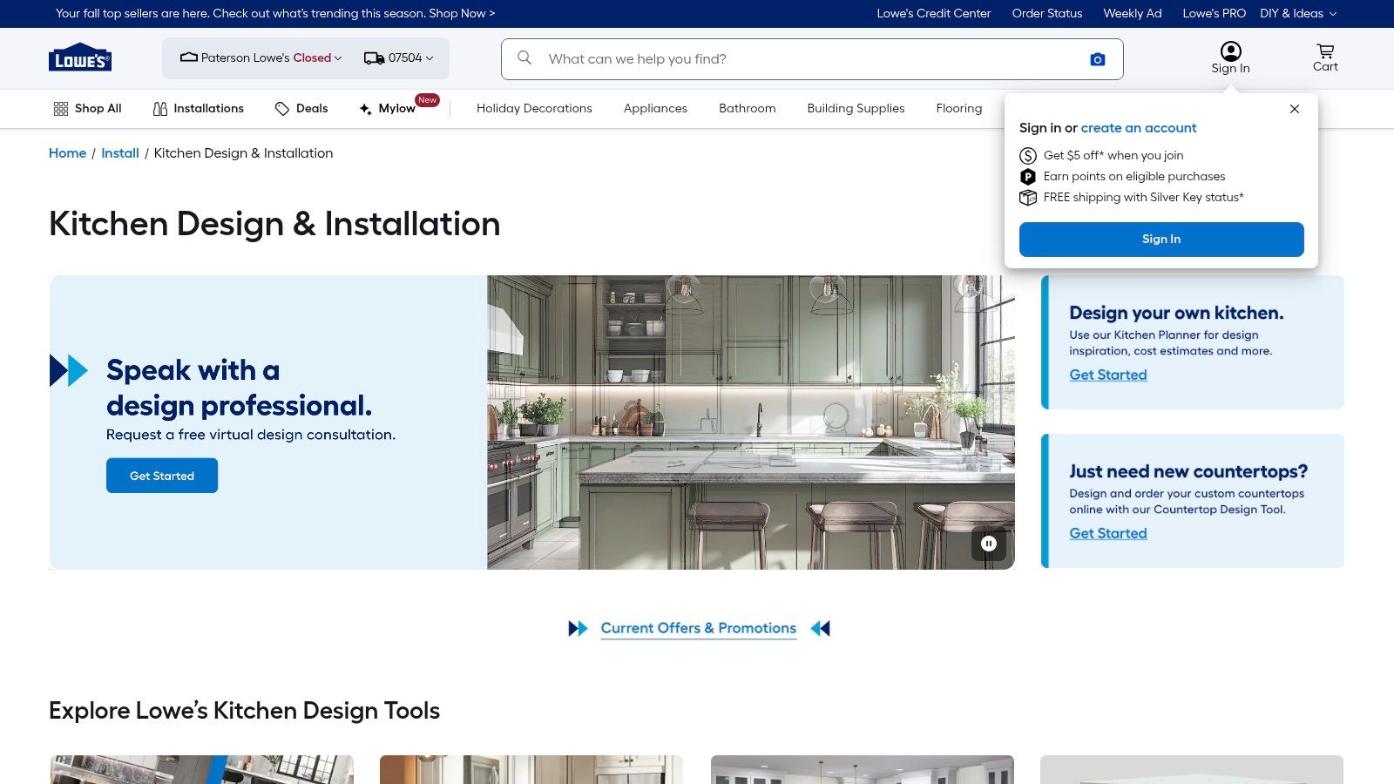The height and width of the screenshot is (784, 1394).
Task: Open the Bathroom category
Action: [x=746, y=108]
